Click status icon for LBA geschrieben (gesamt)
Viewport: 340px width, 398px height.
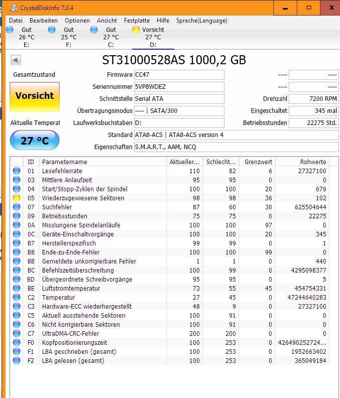tap(17, 351)
